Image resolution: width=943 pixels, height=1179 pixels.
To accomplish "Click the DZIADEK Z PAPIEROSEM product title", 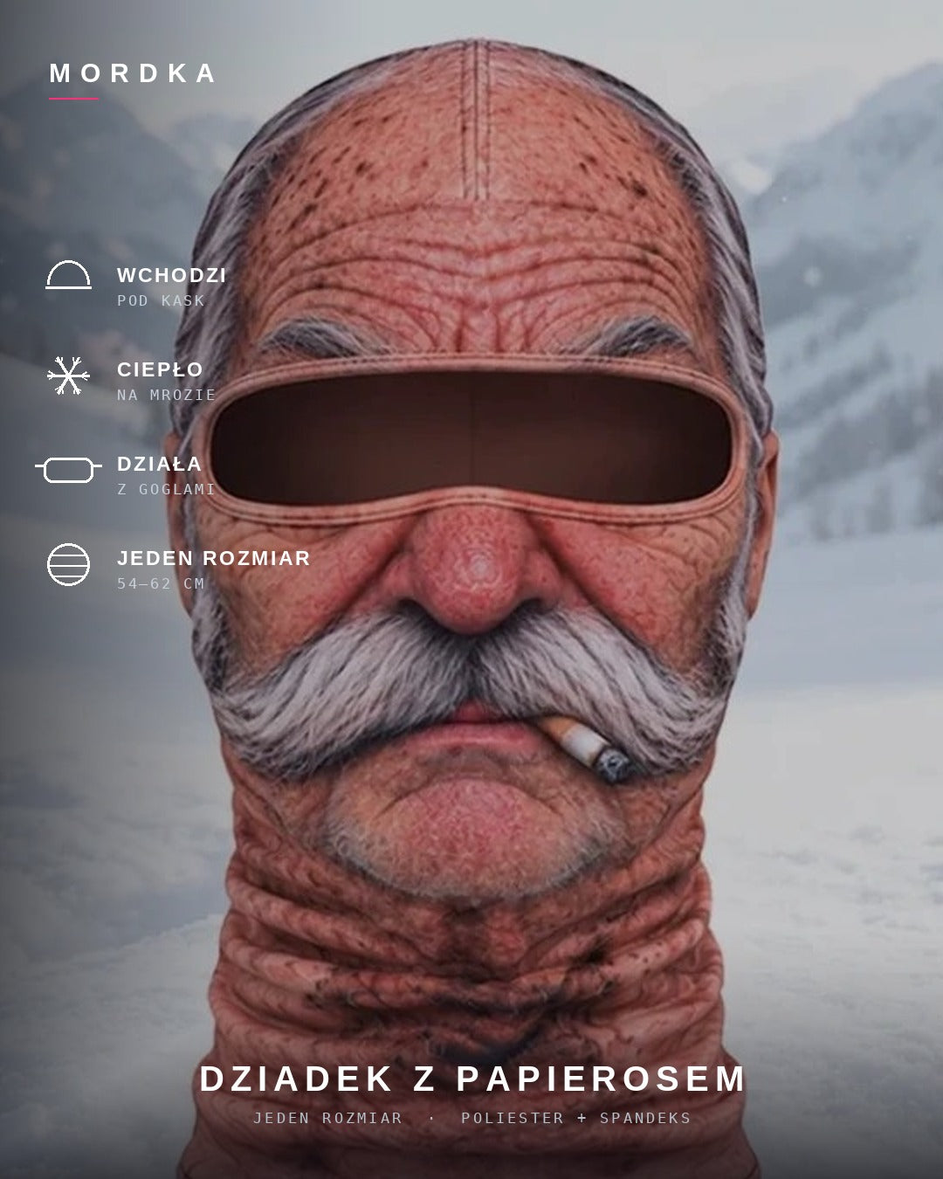I will point(472,1079).
